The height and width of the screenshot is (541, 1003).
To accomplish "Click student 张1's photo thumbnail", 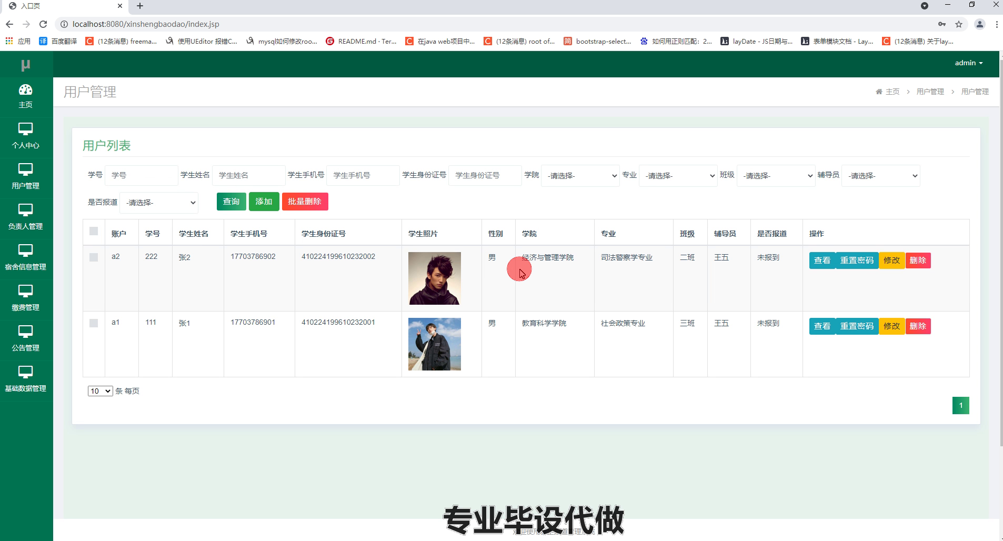I will (x=435, y=344).
